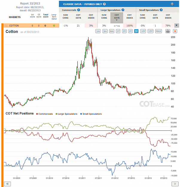The height and width of the screenshot is (187, 180).
Task: Click the COTTON market name in orange row
Action: coord(14,26)
